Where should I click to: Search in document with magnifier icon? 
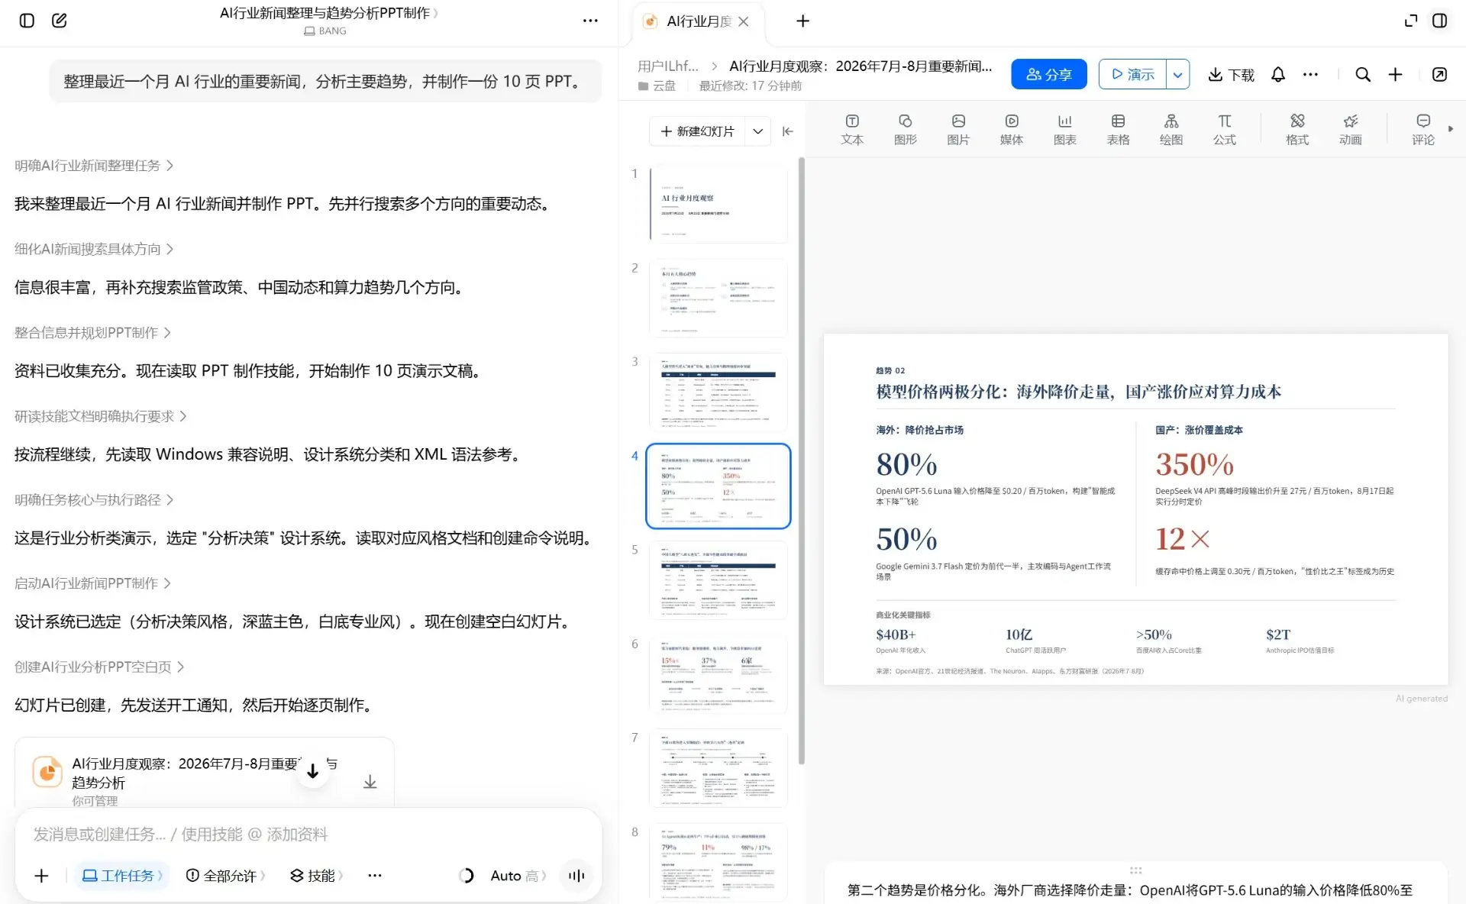[x=1363, y=74]
